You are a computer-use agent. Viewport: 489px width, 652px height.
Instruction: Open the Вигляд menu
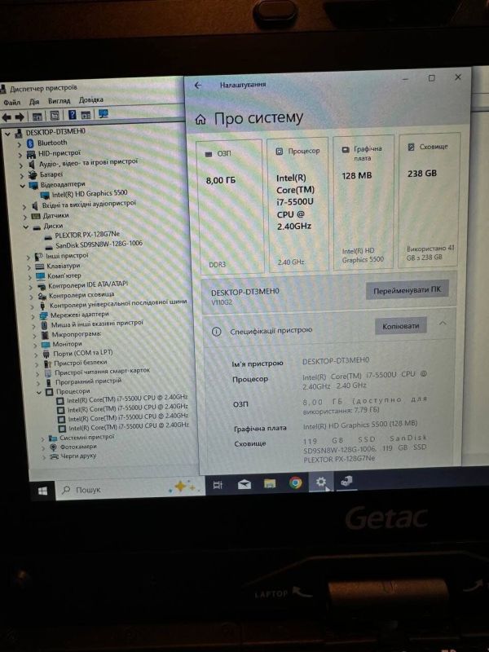(x=59, y=100)
